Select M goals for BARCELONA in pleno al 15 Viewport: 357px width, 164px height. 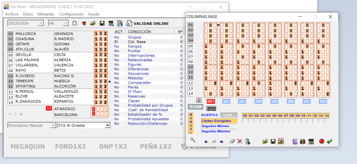pos(106,114)
